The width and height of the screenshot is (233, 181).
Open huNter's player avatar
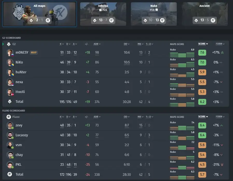pyautogui.click(x=10, y=72)
